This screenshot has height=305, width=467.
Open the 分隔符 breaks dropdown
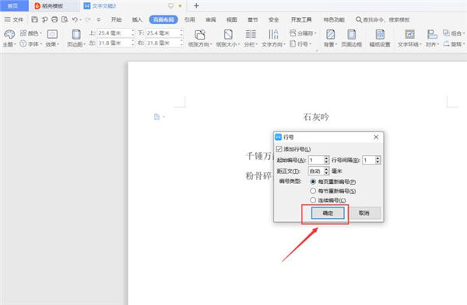[304, 33]
